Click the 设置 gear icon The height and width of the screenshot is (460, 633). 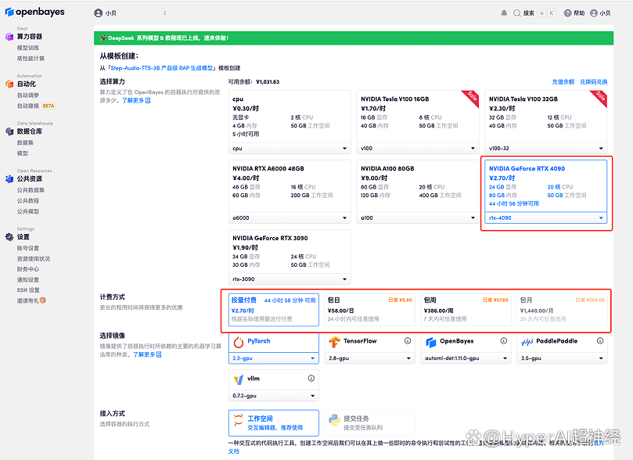(9, 237)
